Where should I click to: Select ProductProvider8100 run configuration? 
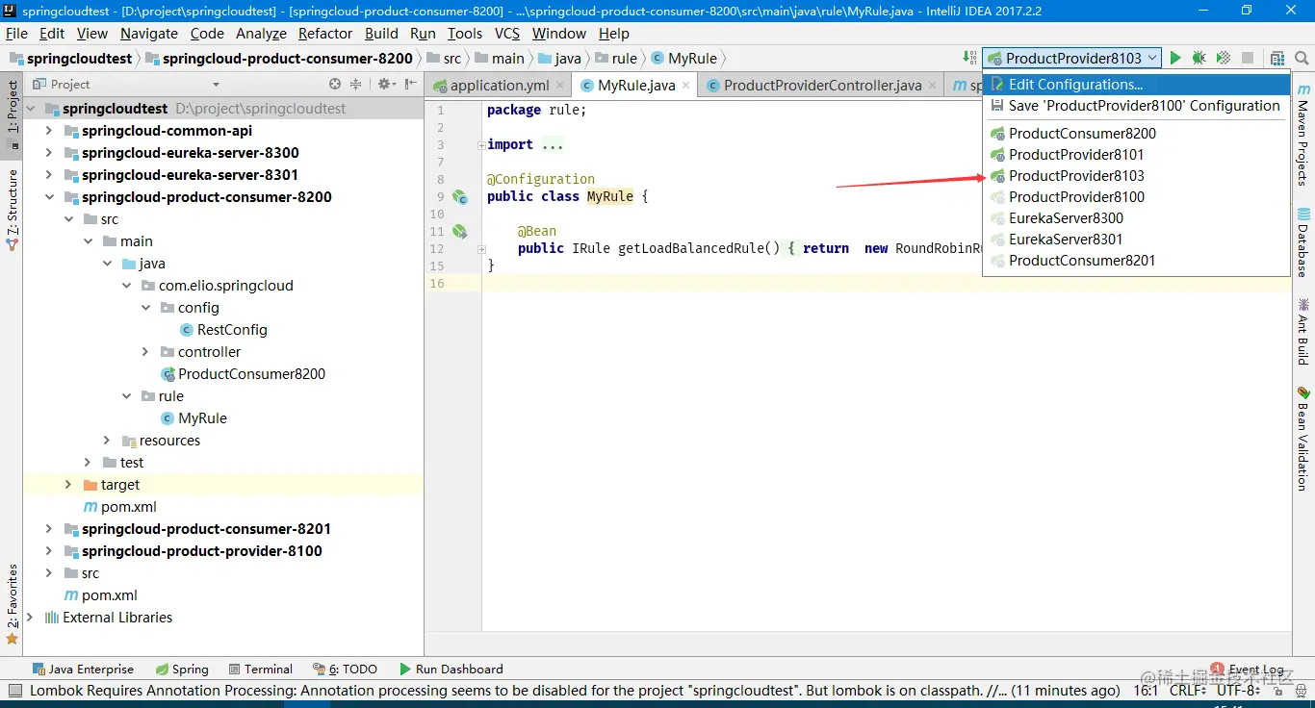coord(1136,197)
